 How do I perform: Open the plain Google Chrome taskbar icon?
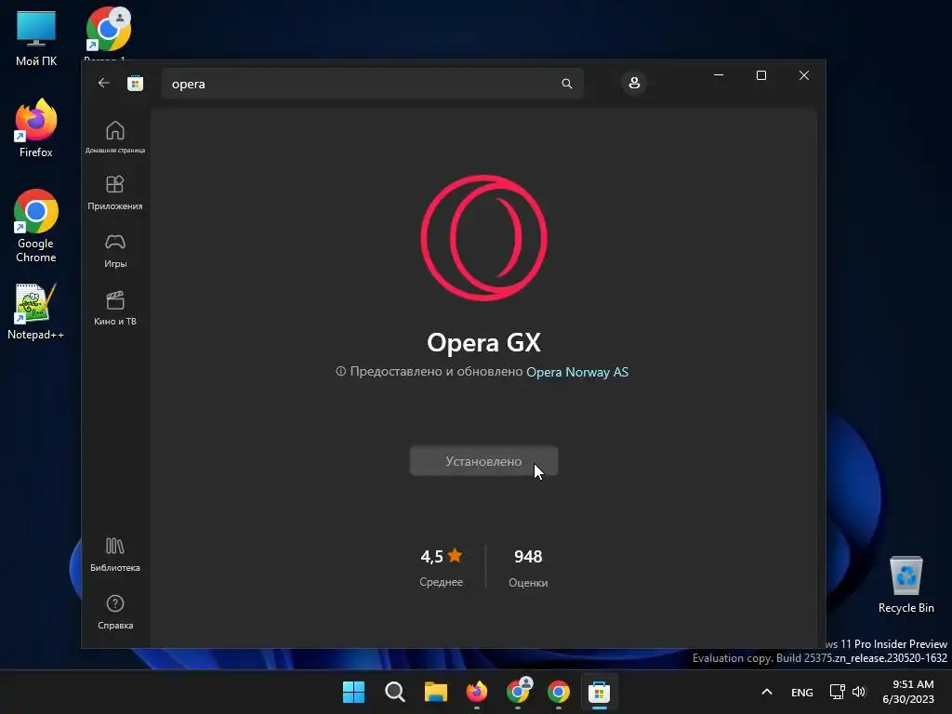559,692
